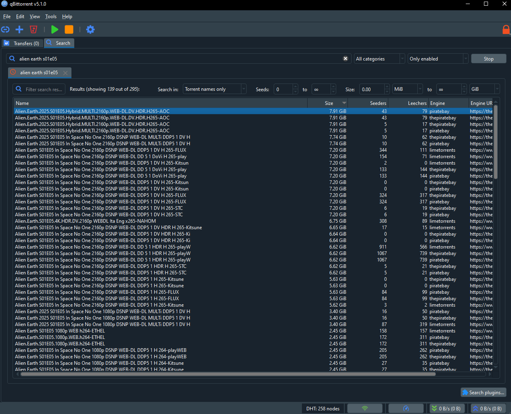Open the Help menu

[67, 17]
